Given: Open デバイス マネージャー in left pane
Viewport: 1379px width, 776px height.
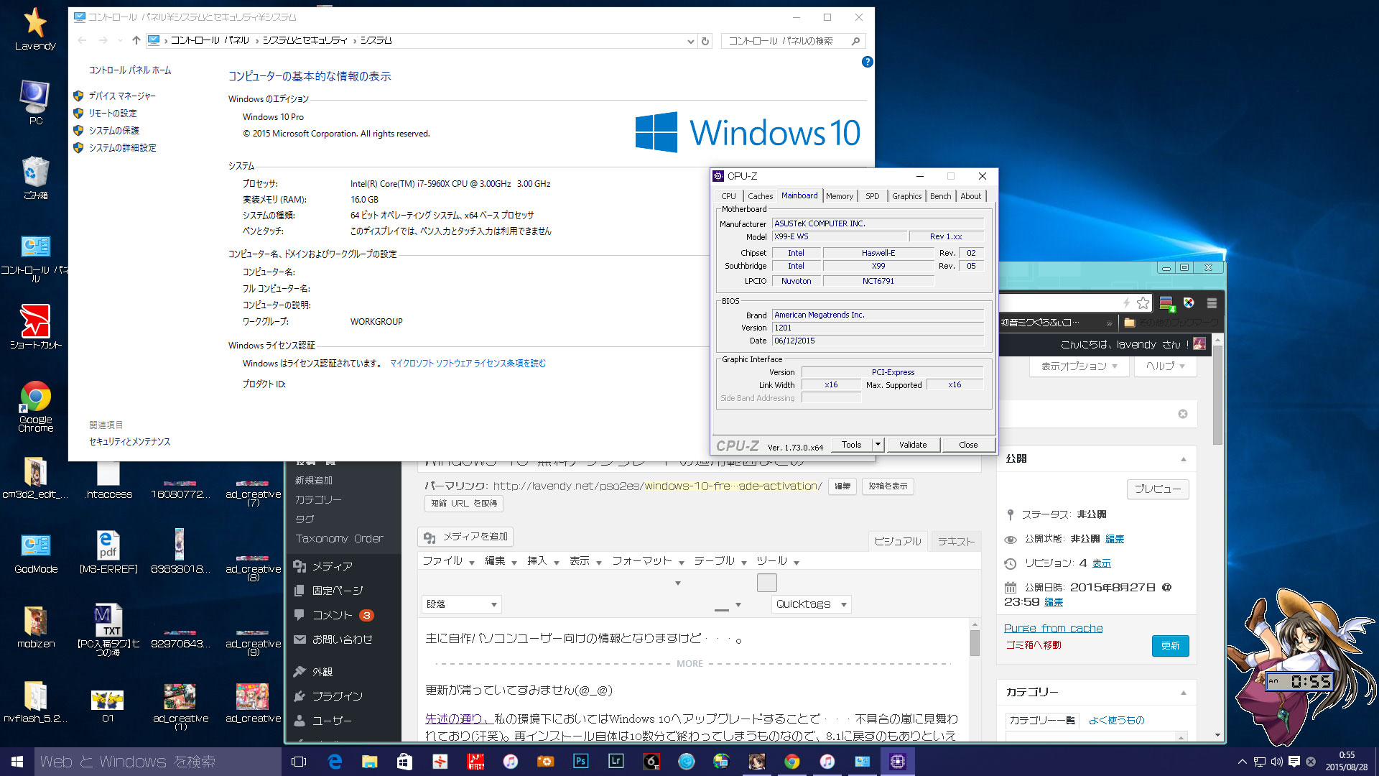Looking at the screenshot, I should coord(121,96).
